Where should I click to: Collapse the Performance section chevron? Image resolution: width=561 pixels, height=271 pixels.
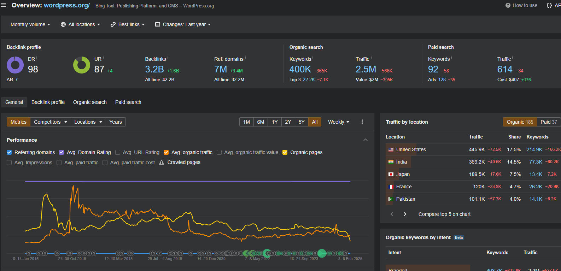[366, 140]
